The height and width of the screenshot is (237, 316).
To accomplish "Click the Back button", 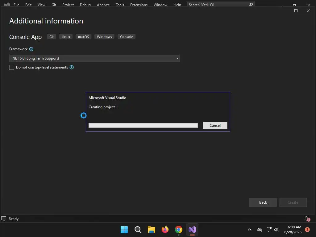I will tap(263, 202).
